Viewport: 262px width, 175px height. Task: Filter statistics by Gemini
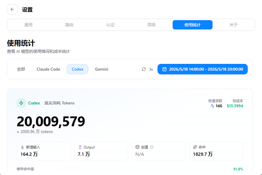tap(101, 69)
